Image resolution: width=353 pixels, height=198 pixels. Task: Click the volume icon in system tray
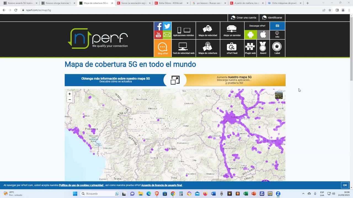(x=333, y=194)
